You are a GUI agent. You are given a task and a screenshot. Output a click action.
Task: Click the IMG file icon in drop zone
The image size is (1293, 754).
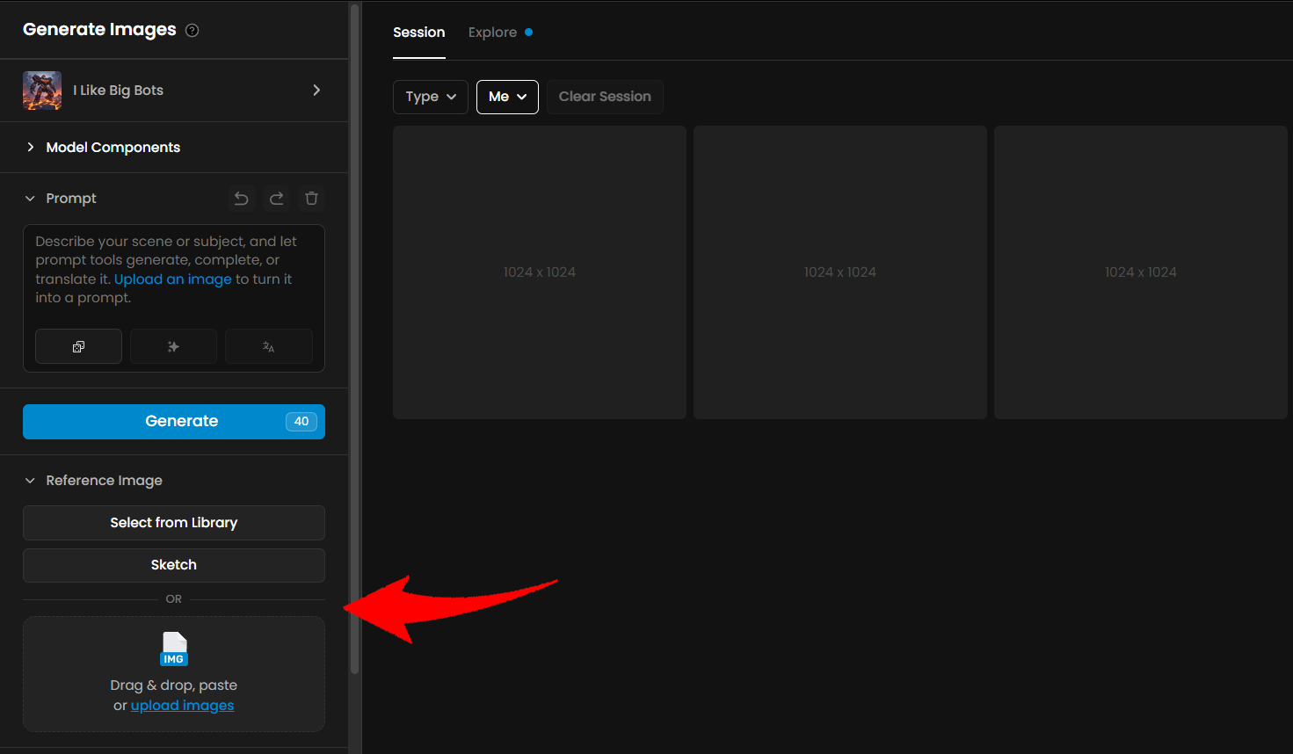[x=174, y=649]
